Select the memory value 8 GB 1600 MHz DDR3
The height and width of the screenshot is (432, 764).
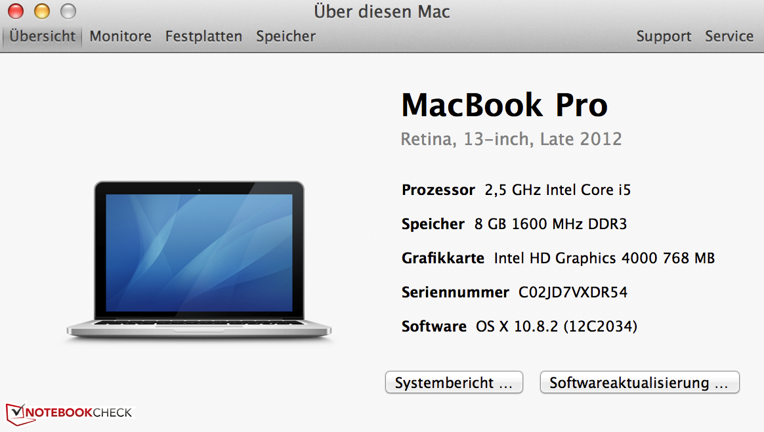click(551, 224)
